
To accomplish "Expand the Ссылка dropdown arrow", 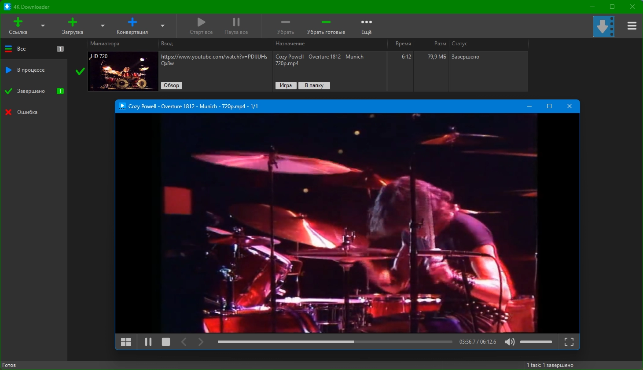I will [43, 26].
